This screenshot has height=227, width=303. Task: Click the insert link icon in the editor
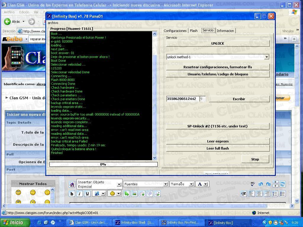pyautogui.click(x=127, y=194)
